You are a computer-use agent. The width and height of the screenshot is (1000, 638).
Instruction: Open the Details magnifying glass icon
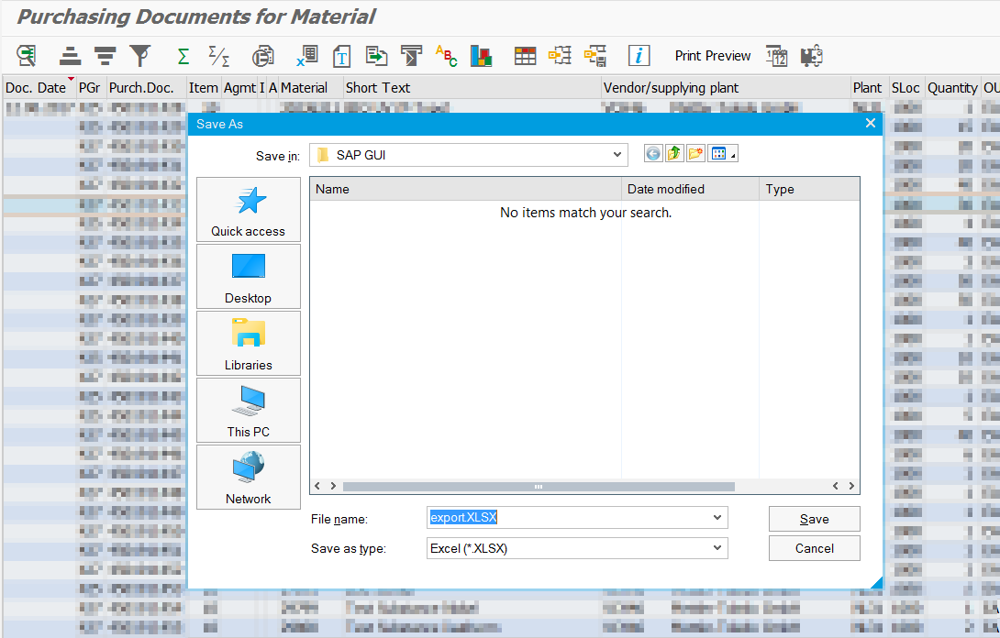point(26,55)
